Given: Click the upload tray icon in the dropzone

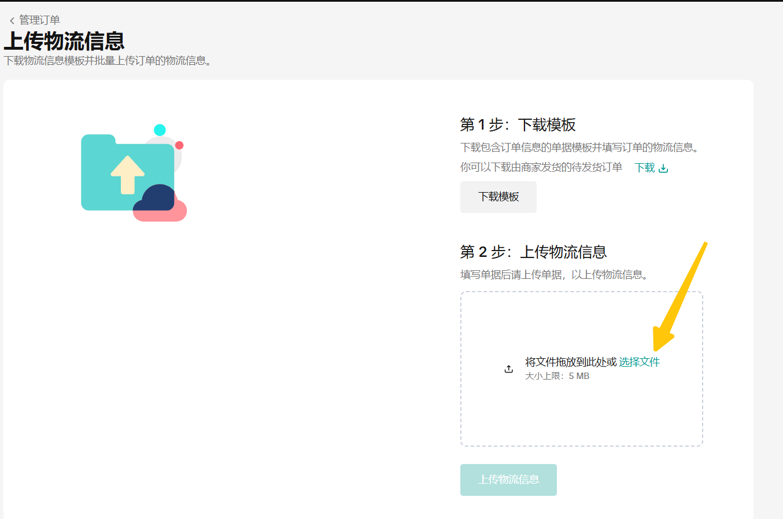Looking at the screenshot, I should (x=509, y=369).
